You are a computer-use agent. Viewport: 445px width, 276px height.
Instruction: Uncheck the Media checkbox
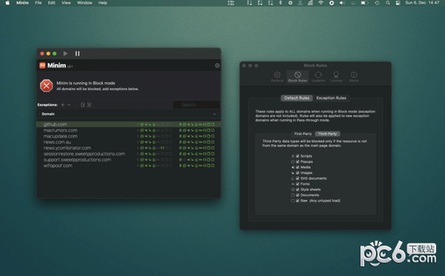coord(297,167)
